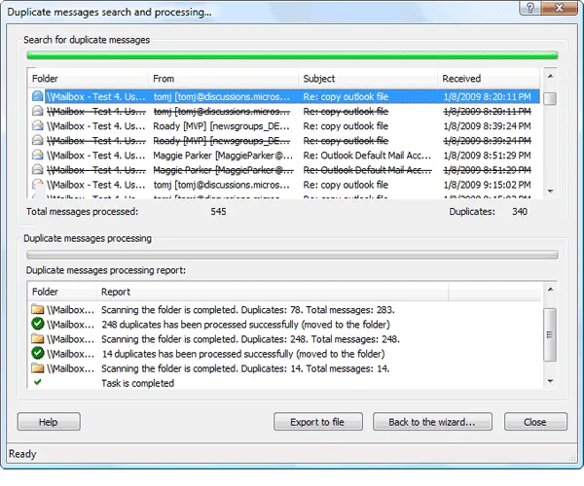584x486 pixels.
Task: Click the up arrow of the report list scrollbar
Action: [x=550, y=290]
